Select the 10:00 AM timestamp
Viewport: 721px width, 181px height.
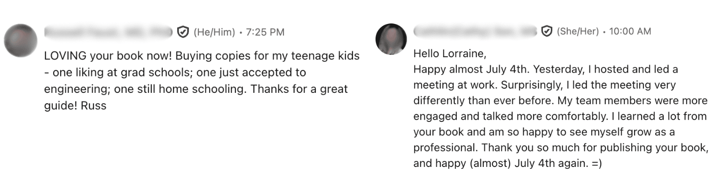coord(630,31)
